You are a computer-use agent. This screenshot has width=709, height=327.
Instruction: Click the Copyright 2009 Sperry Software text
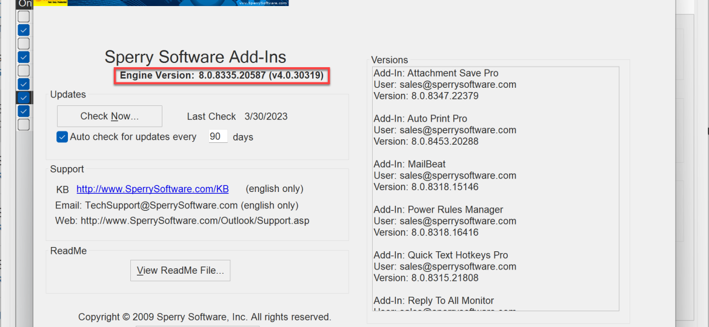(x=205, y=317)
